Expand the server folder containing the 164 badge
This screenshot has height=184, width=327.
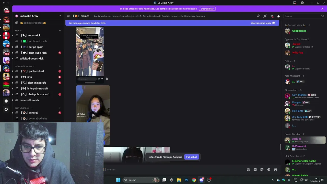pos(6,19)
